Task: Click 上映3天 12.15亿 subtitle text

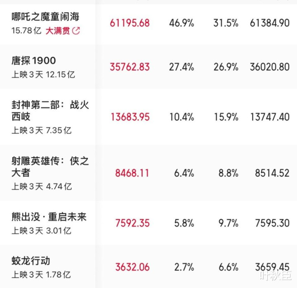Action: click(43, 75)
